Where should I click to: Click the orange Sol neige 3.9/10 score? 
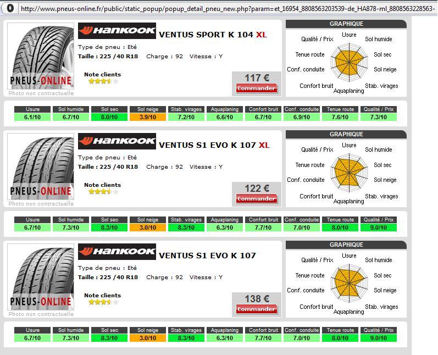coord(148,117)
